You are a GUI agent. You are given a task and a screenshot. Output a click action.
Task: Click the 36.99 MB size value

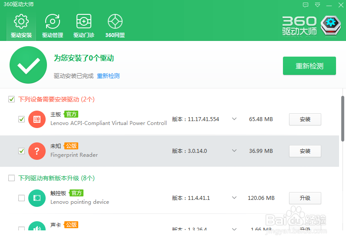[x=261, y=151]
